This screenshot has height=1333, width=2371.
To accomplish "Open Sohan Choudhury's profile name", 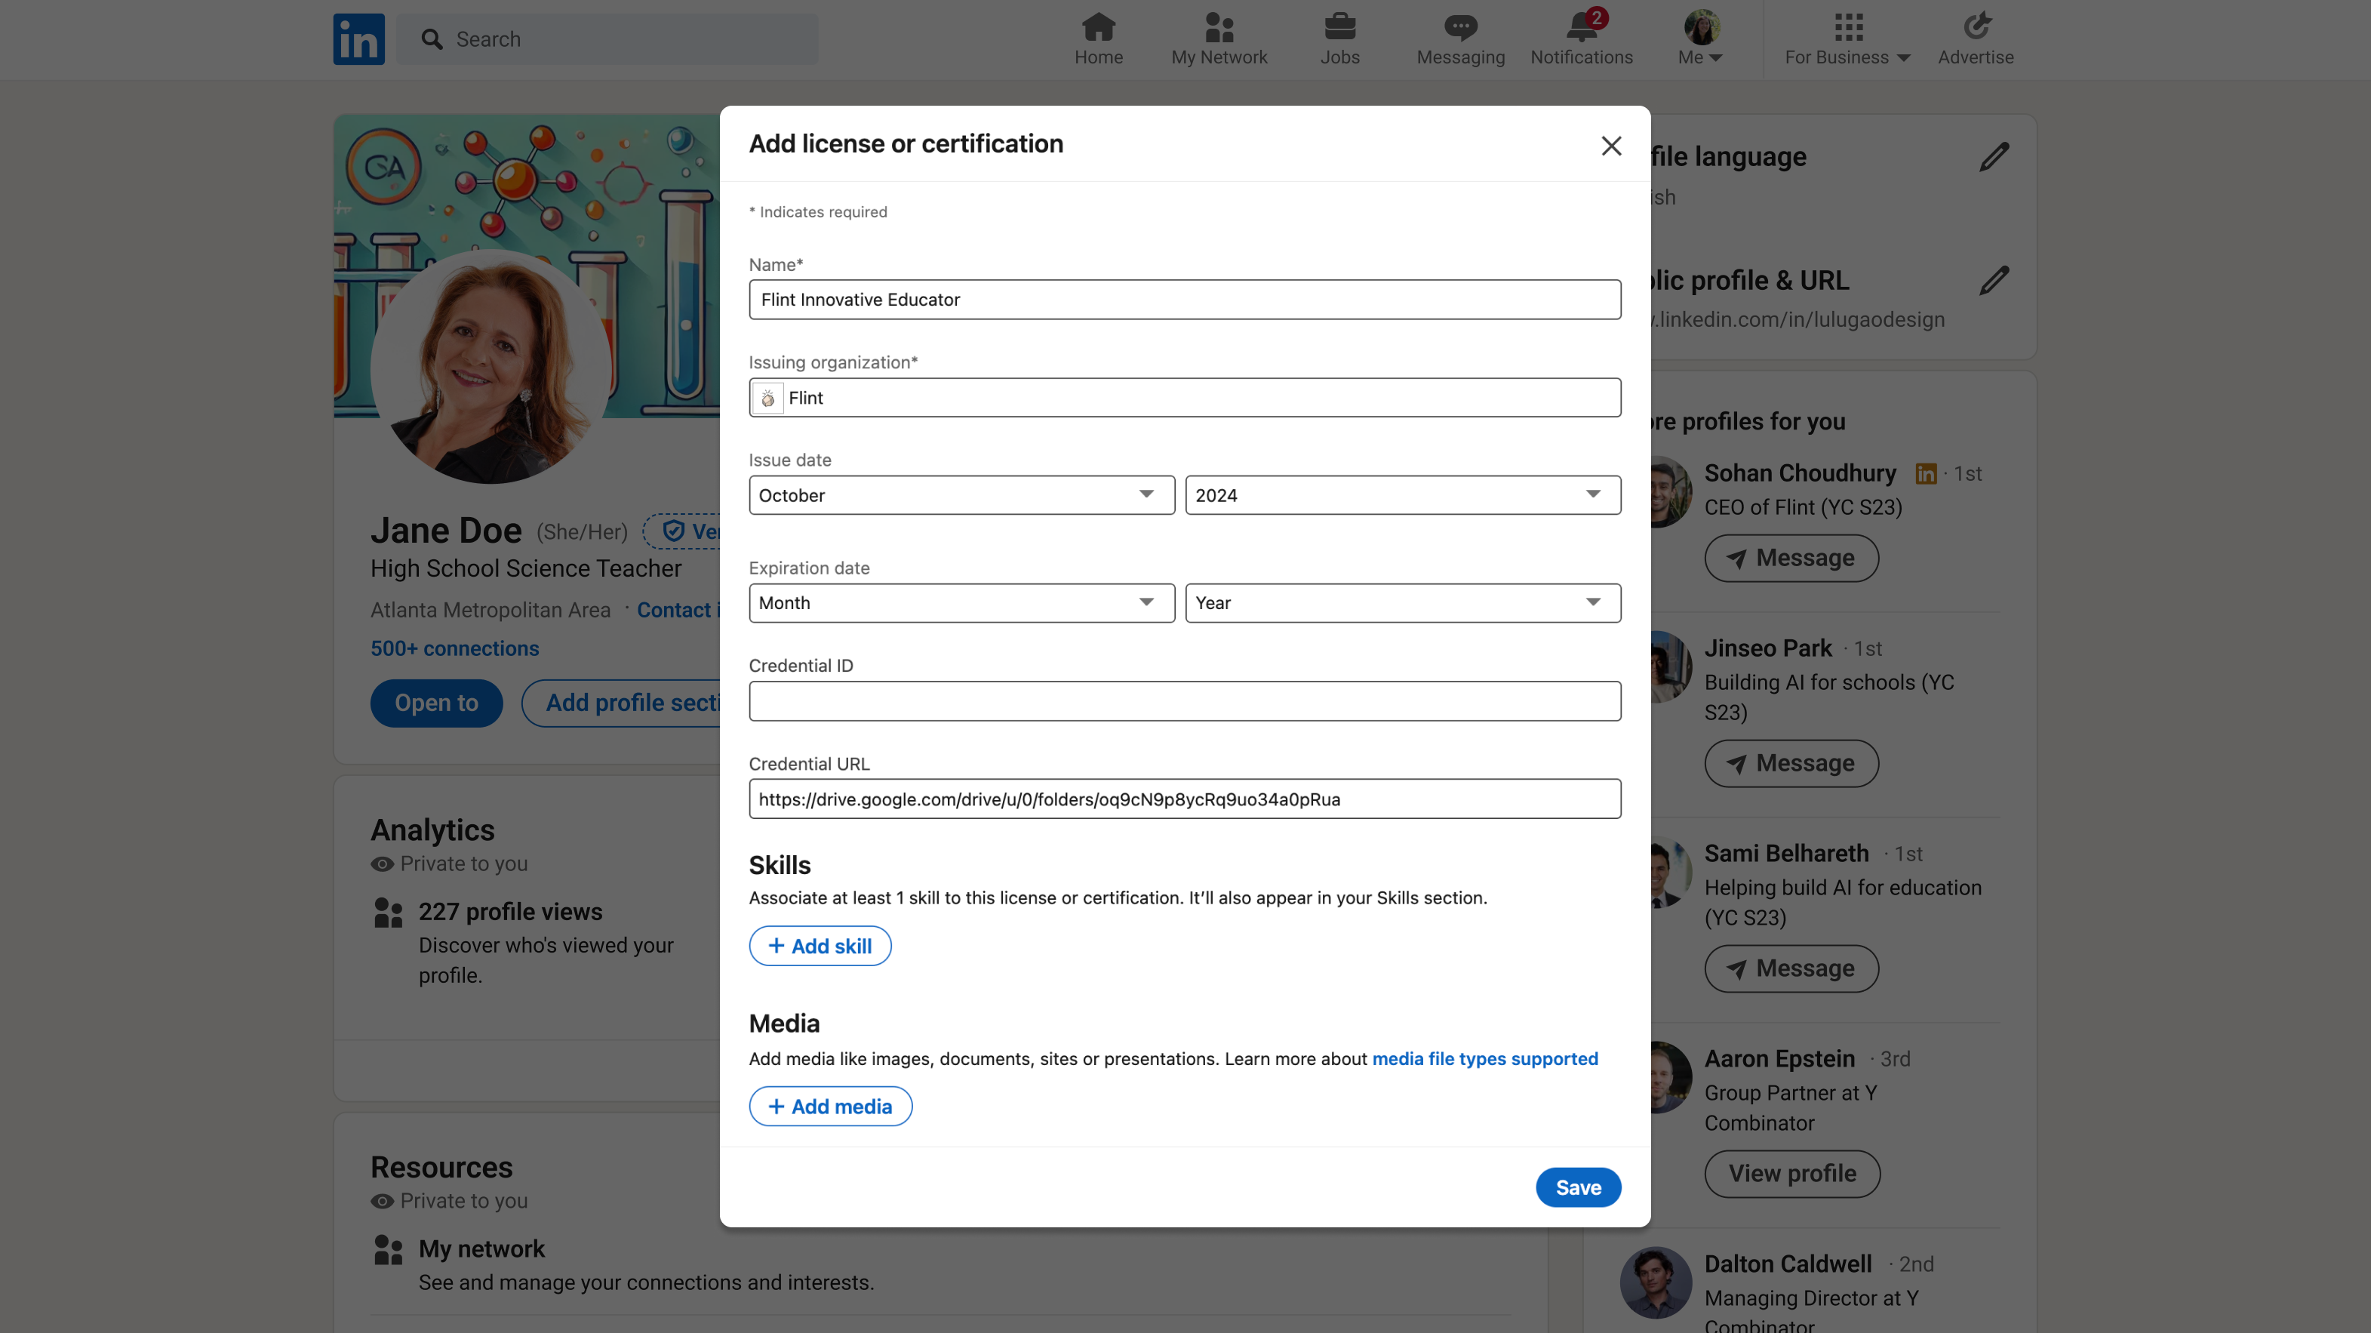I will tap(1800, 473).
